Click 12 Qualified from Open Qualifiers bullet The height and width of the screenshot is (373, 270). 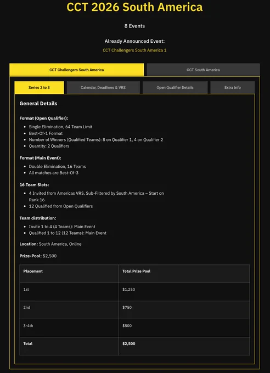pos(61,206)
